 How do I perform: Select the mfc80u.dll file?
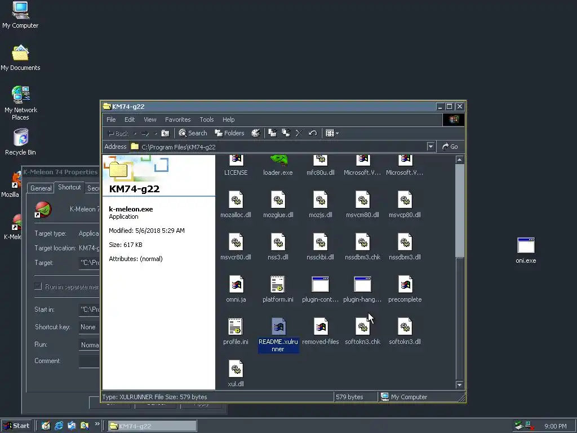(321, 165)
